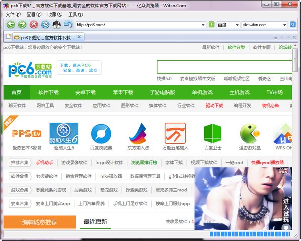Open the 爱奇艺PPS影音 app icon

pyautogui.click(x=27, y=134)
